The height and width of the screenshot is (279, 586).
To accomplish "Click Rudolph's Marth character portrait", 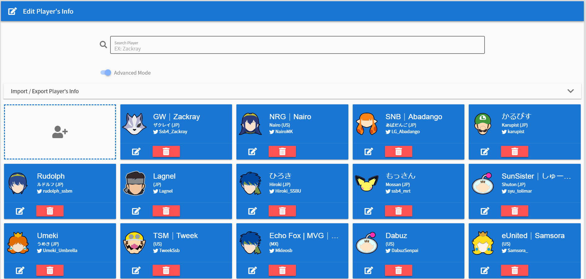I will (18, 183).
